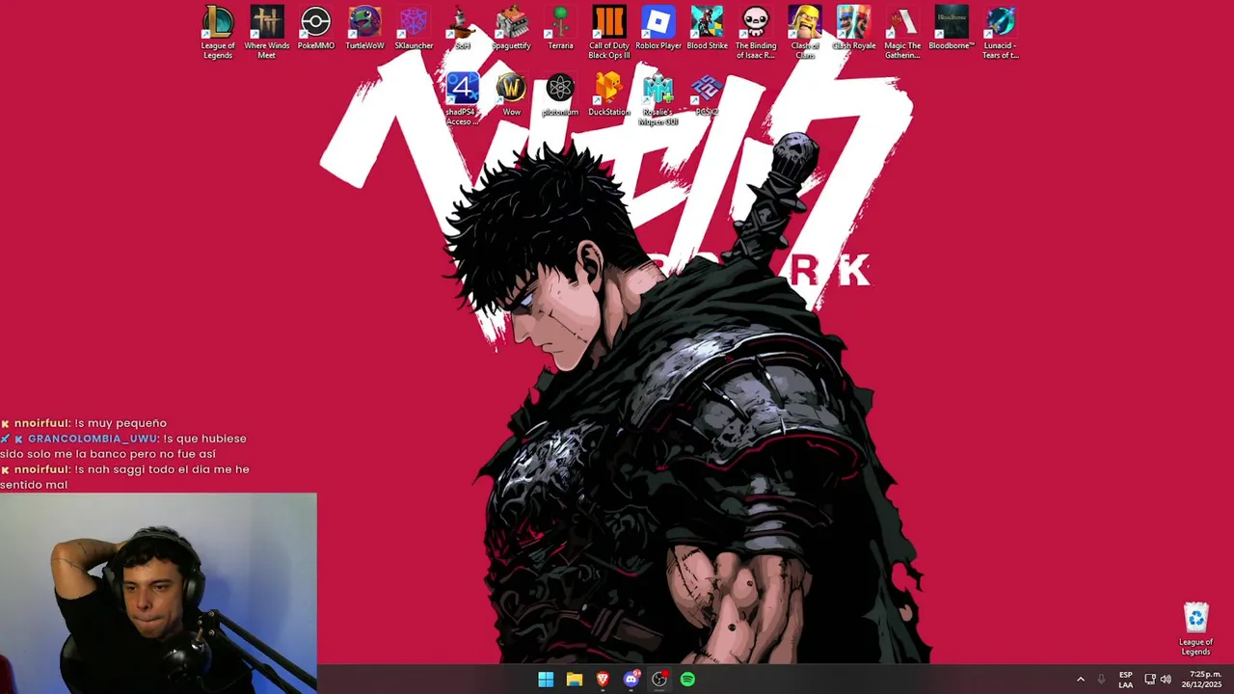Image resolution: width=1234 pixels, height=694 pixels.
Task: Switch to Brave browser in the taskbar
Action: (603, 680)
